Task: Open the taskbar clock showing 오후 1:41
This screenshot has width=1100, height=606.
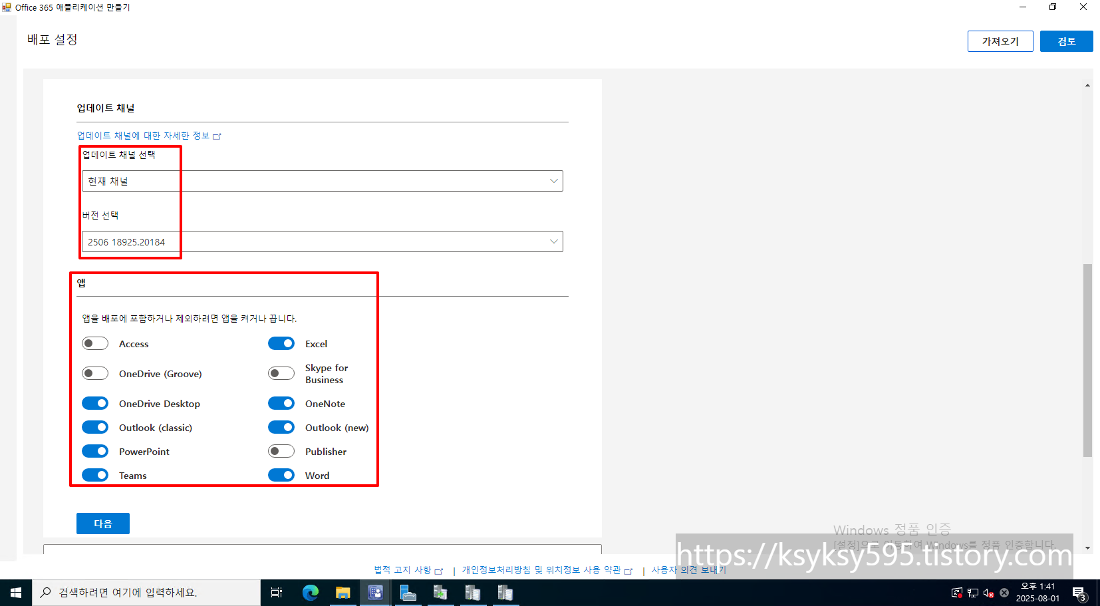Action: point(1037,592)
